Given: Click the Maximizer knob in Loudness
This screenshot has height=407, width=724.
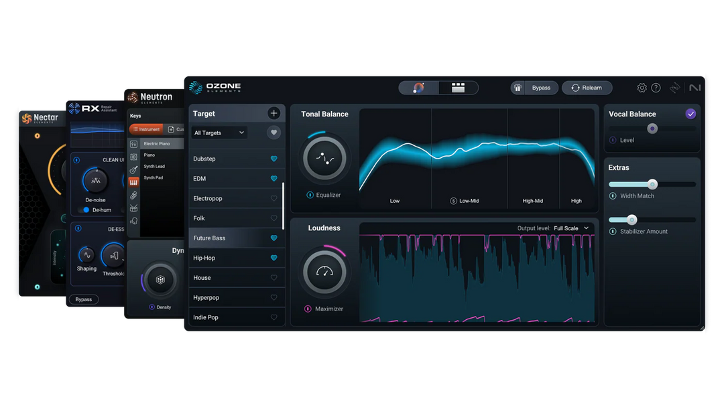Looking at the screenshot, I should point(324,272).
